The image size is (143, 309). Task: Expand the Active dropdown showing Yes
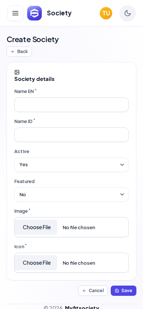[x=71, y=165]
